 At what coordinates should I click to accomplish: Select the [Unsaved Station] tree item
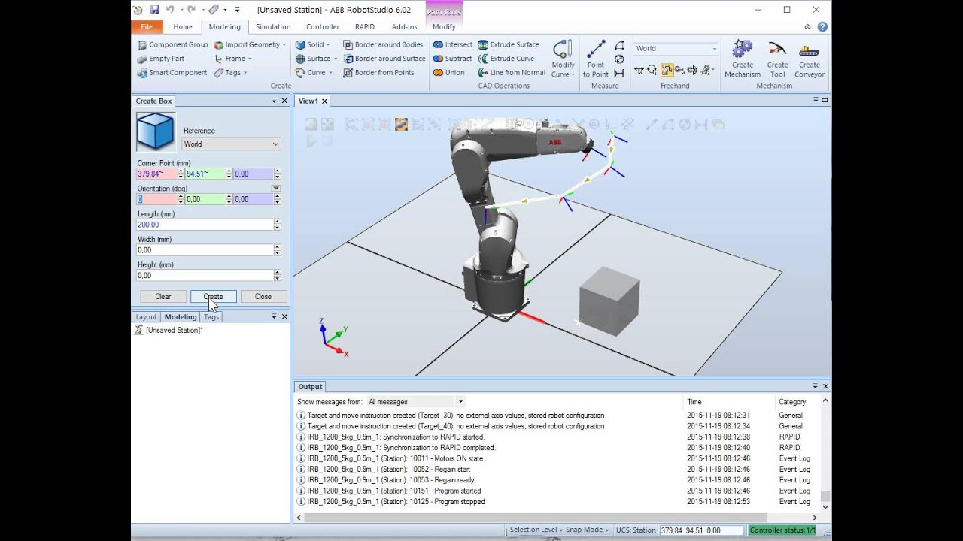[174, 330]
